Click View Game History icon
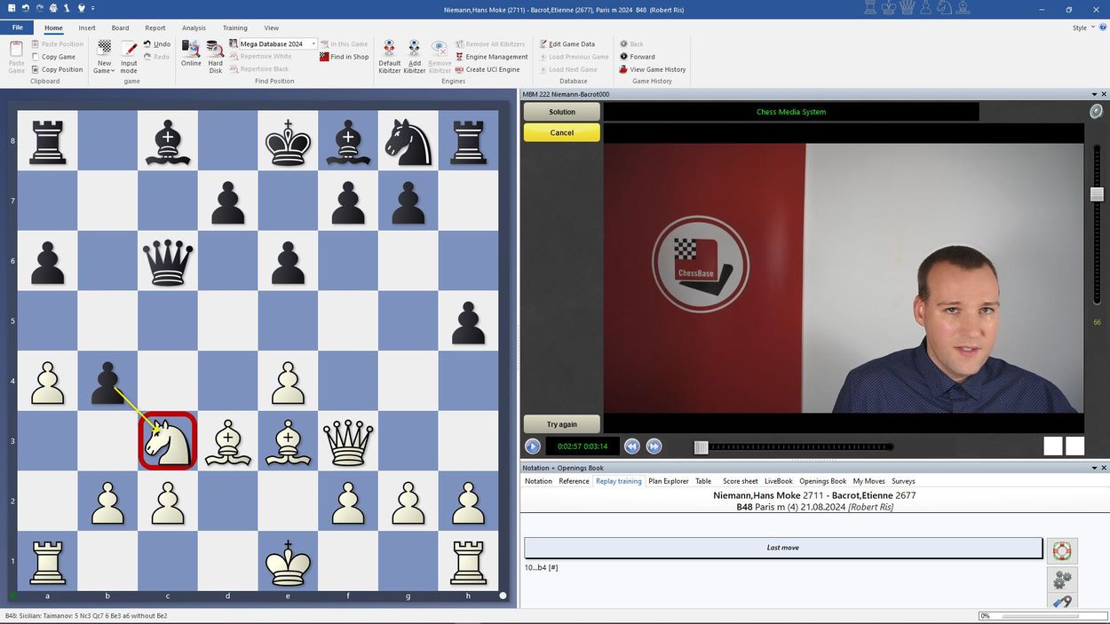1110x624 pixels. pyautogui.click(x=623, y=69)
